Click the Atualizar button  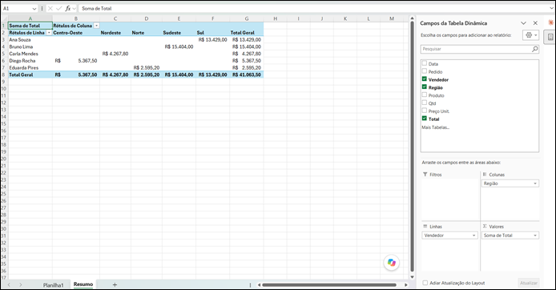(x=529, y=283)
